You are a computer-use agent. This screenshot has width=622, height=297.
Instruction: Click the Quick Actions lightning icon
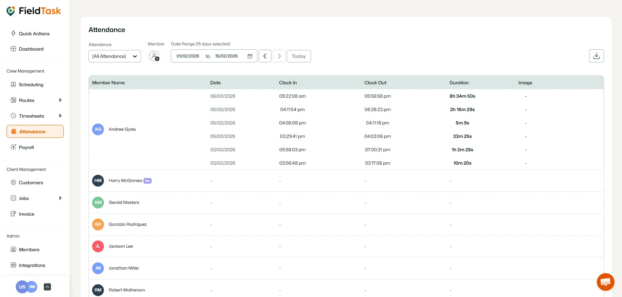coord(13,33)
